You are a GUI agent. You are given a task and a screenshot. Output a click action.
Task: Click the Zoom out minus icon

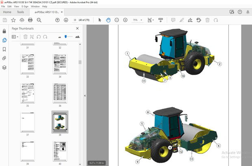pyautogui.click(x=117, y=20)
